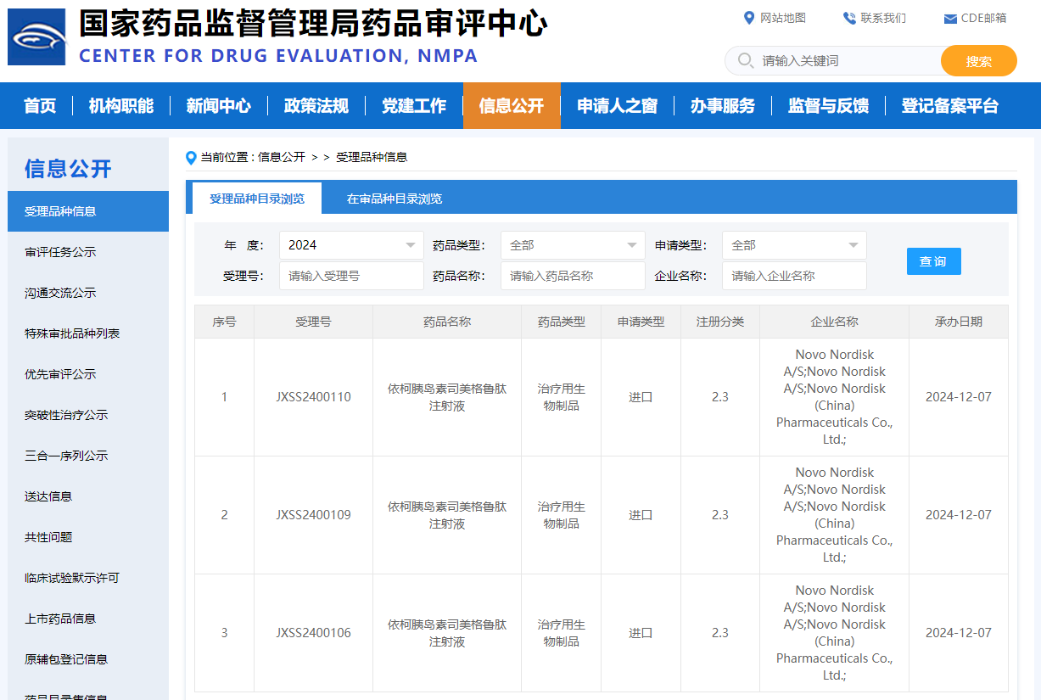Screen dimensions: 1041x700
Task: Click the 联系我们 link
Action: click(x=883, y=18)
